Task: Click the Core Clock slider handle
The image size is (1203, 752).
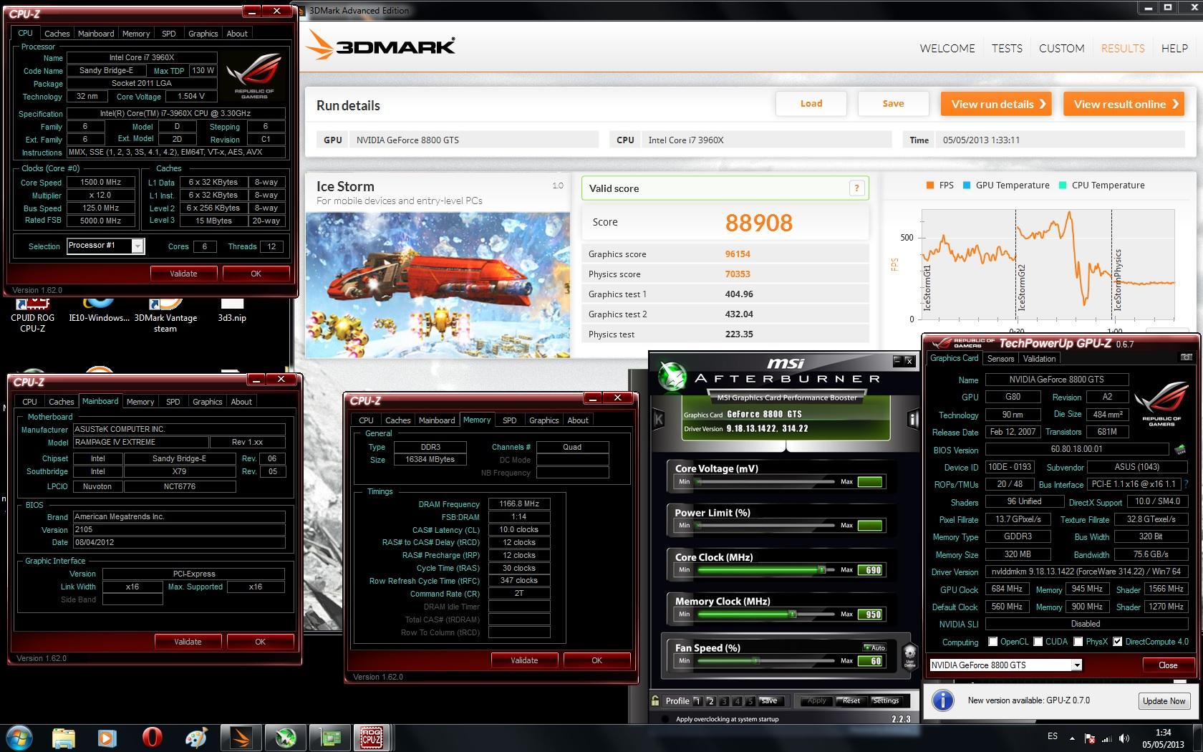Action: 823,569
